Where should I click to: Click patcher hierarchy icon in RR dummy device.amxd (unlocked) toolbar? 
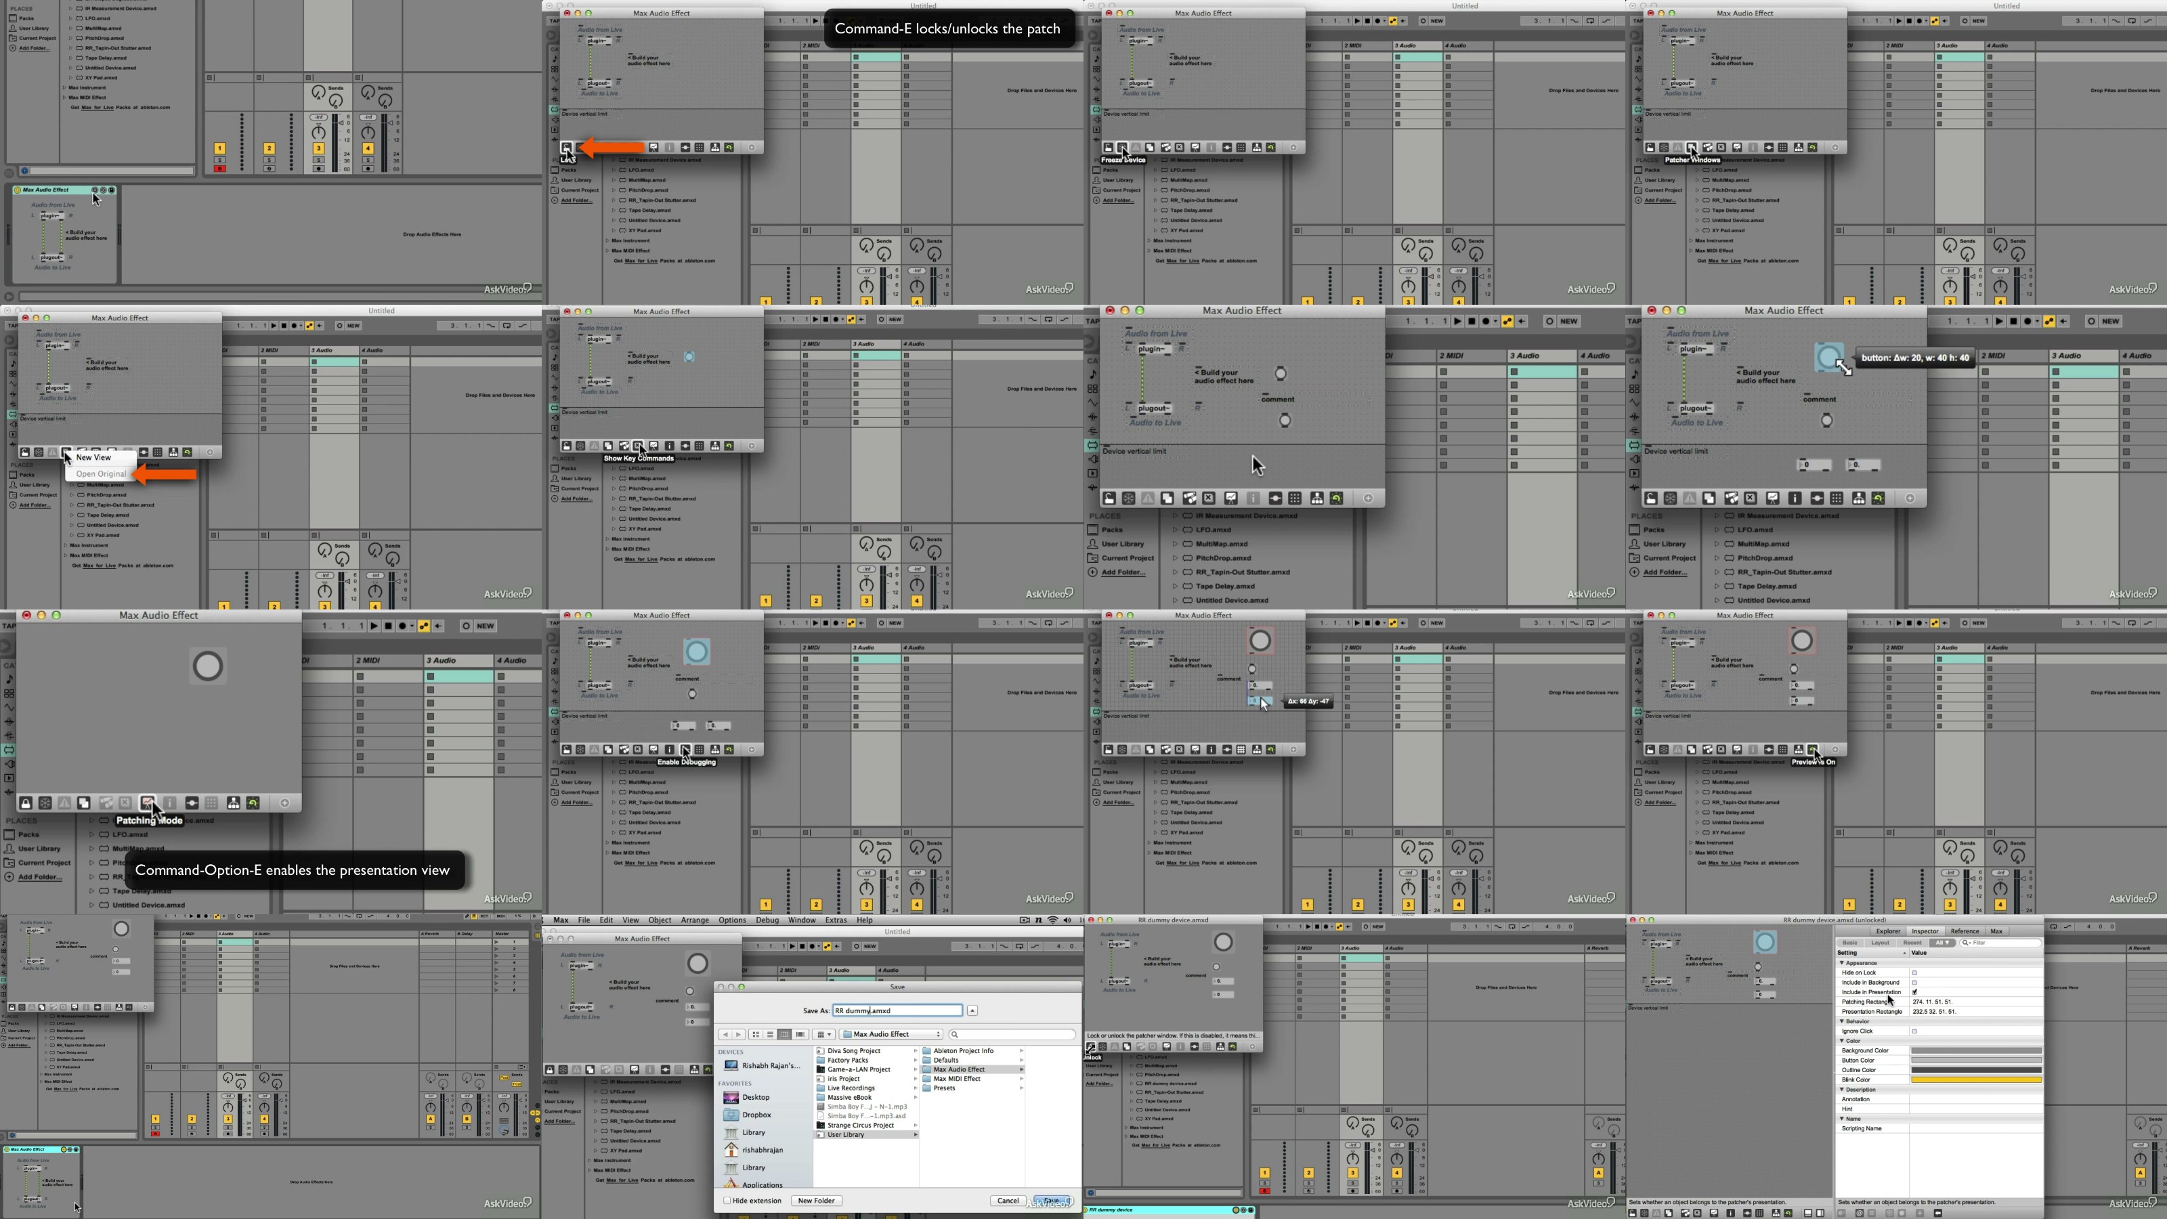coord(1777,1213)
